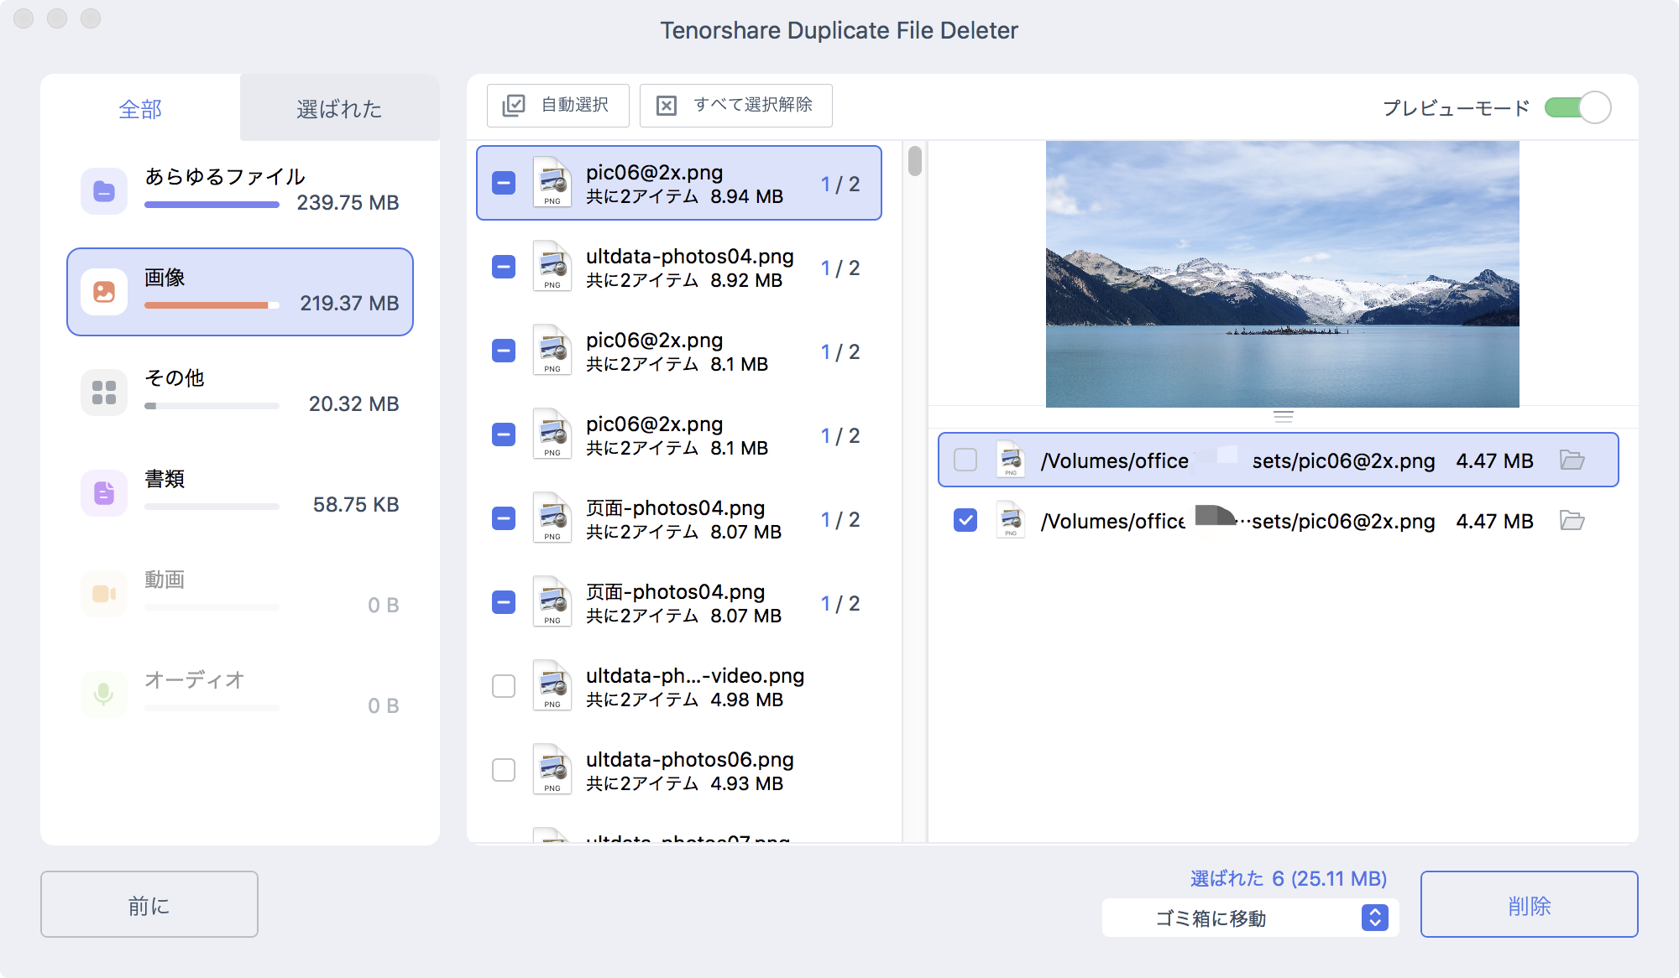Click the file list scrollbar thumb
Screen dimensions: 1679x978
coord(915,161)
